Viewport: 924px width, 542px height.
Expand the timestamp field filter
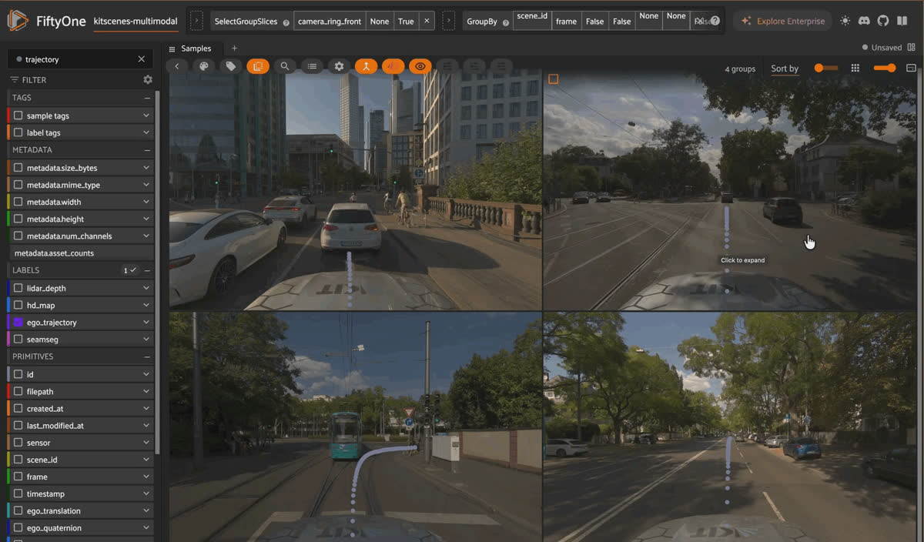point(146,493)
